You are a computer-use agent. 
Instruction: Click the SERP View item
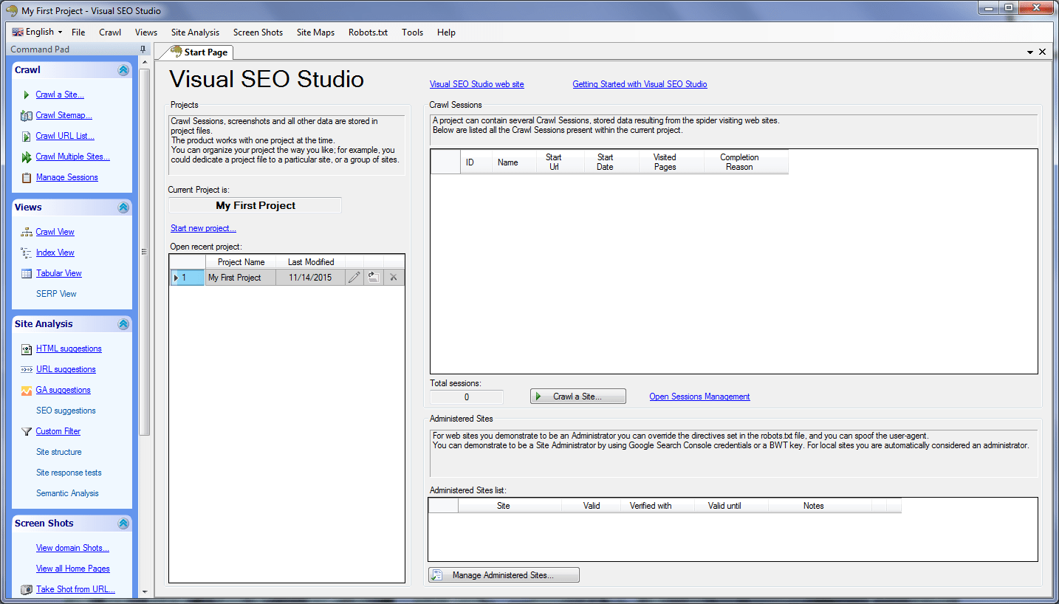(x=56, y=294)
